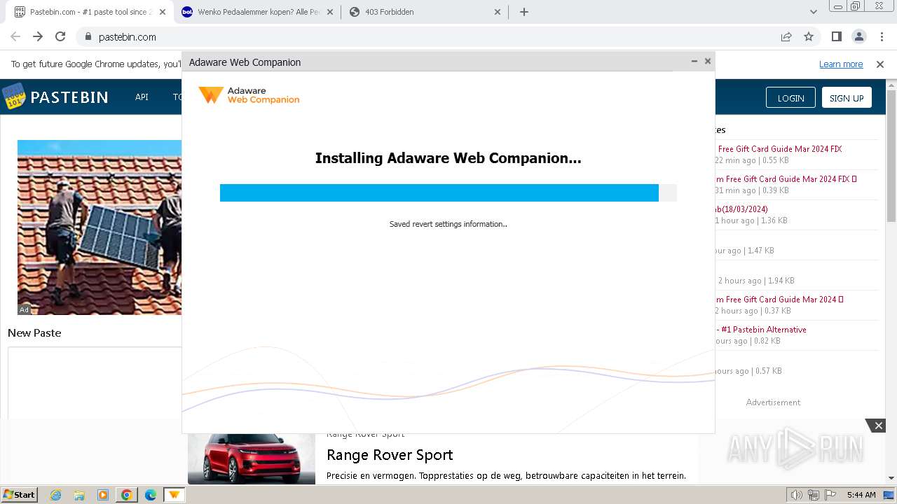The height and width of the screenshot is (504, 897).
Task: Open Adaware installer taskbar button
Action: coord(174,495)
